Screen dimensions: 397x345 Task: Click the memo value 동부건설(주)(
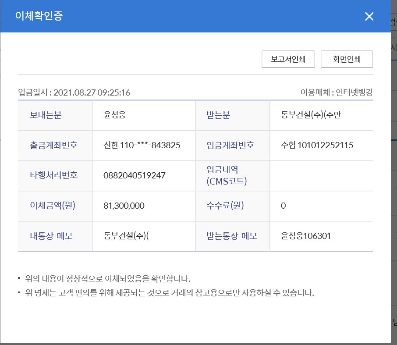point(126,236)
